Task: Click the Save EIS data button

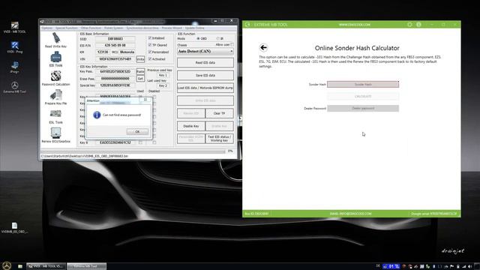Action: (205, 75)
